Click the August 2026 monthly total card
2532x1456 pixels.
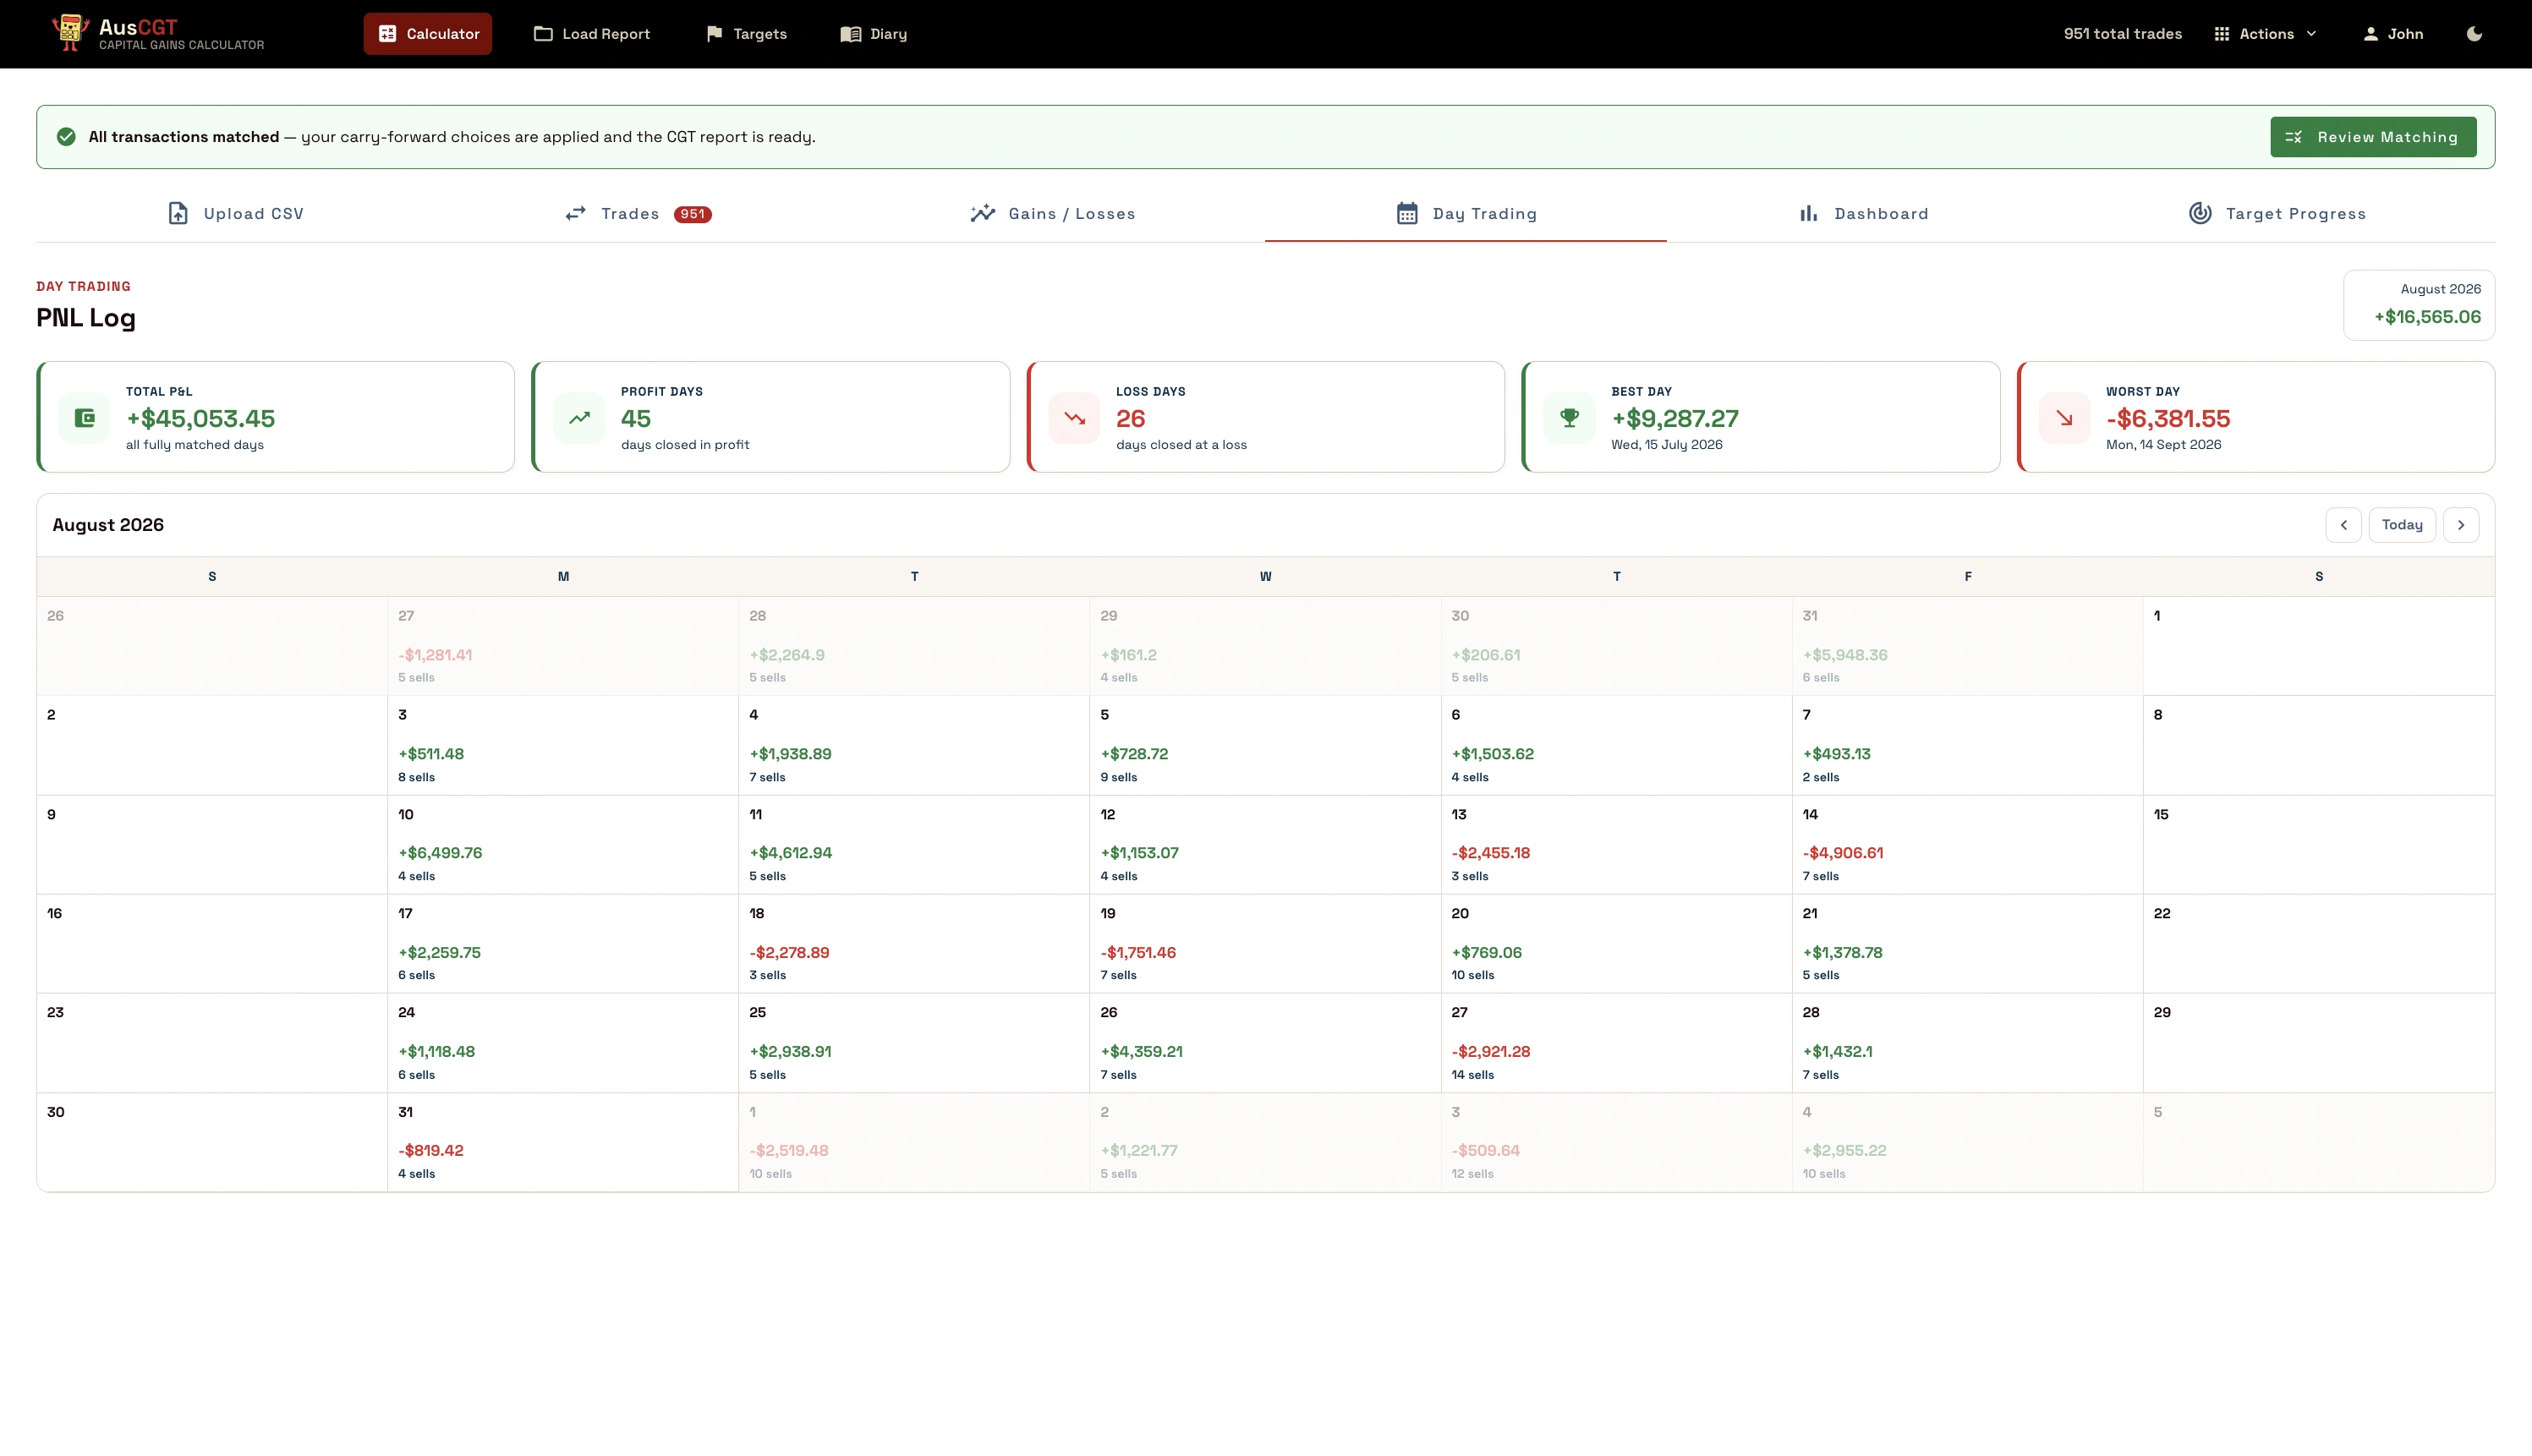point(2419,305)
